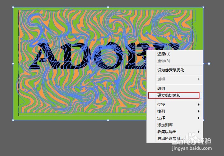The image size is (224, 156).
Task: Expand the arrow next to 选择
Action: tap(199, 118)
